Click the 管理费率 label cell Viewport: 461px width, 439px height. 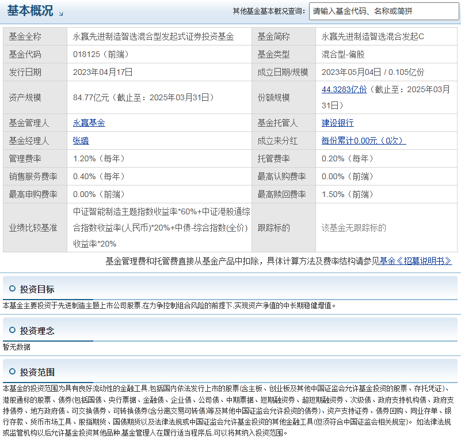[x=35, y=158]
